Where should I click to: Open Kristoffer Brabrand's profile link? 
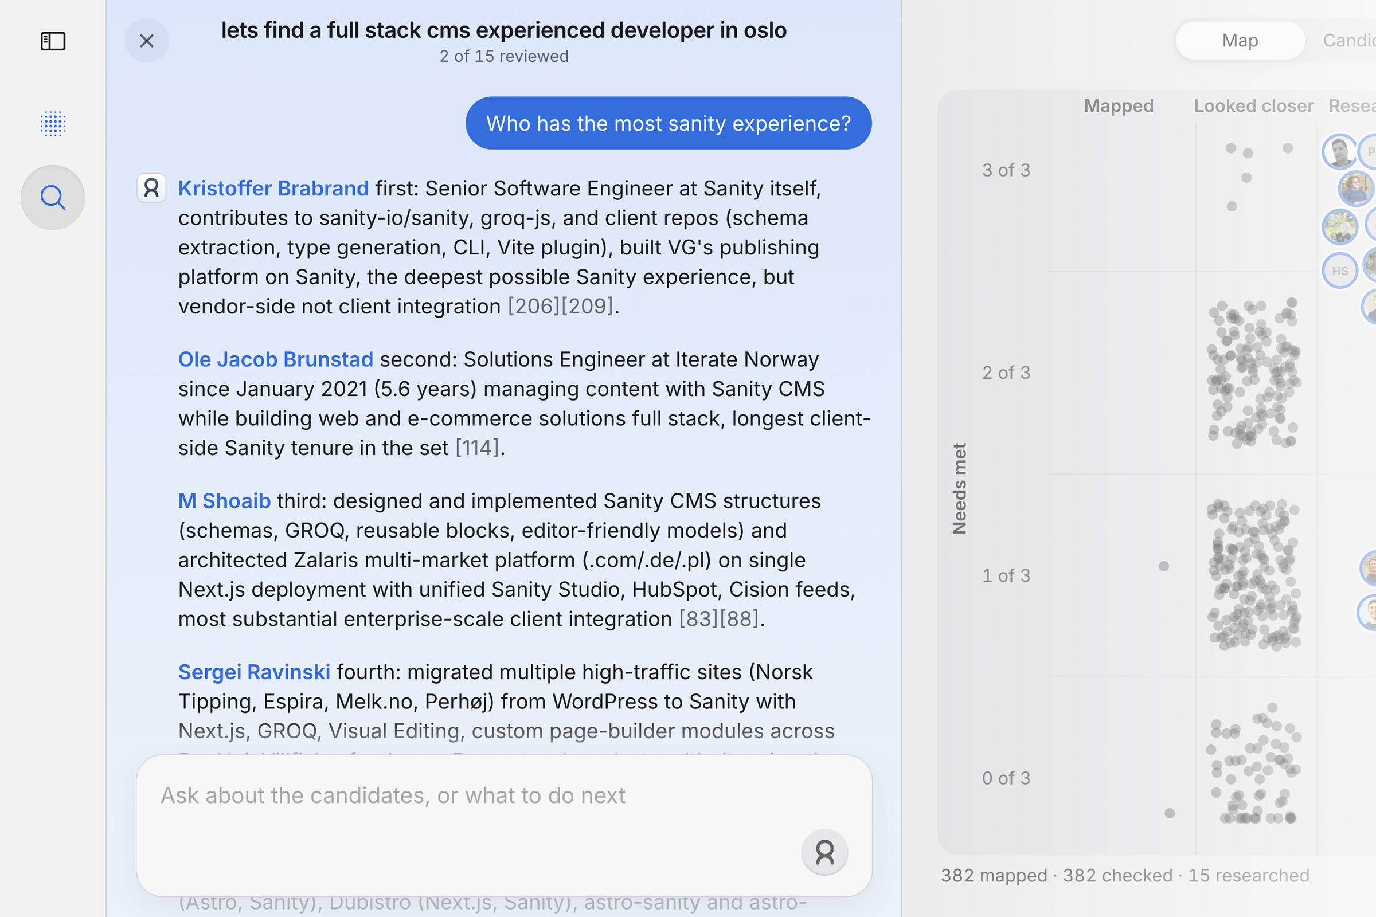tap(273, 189)
